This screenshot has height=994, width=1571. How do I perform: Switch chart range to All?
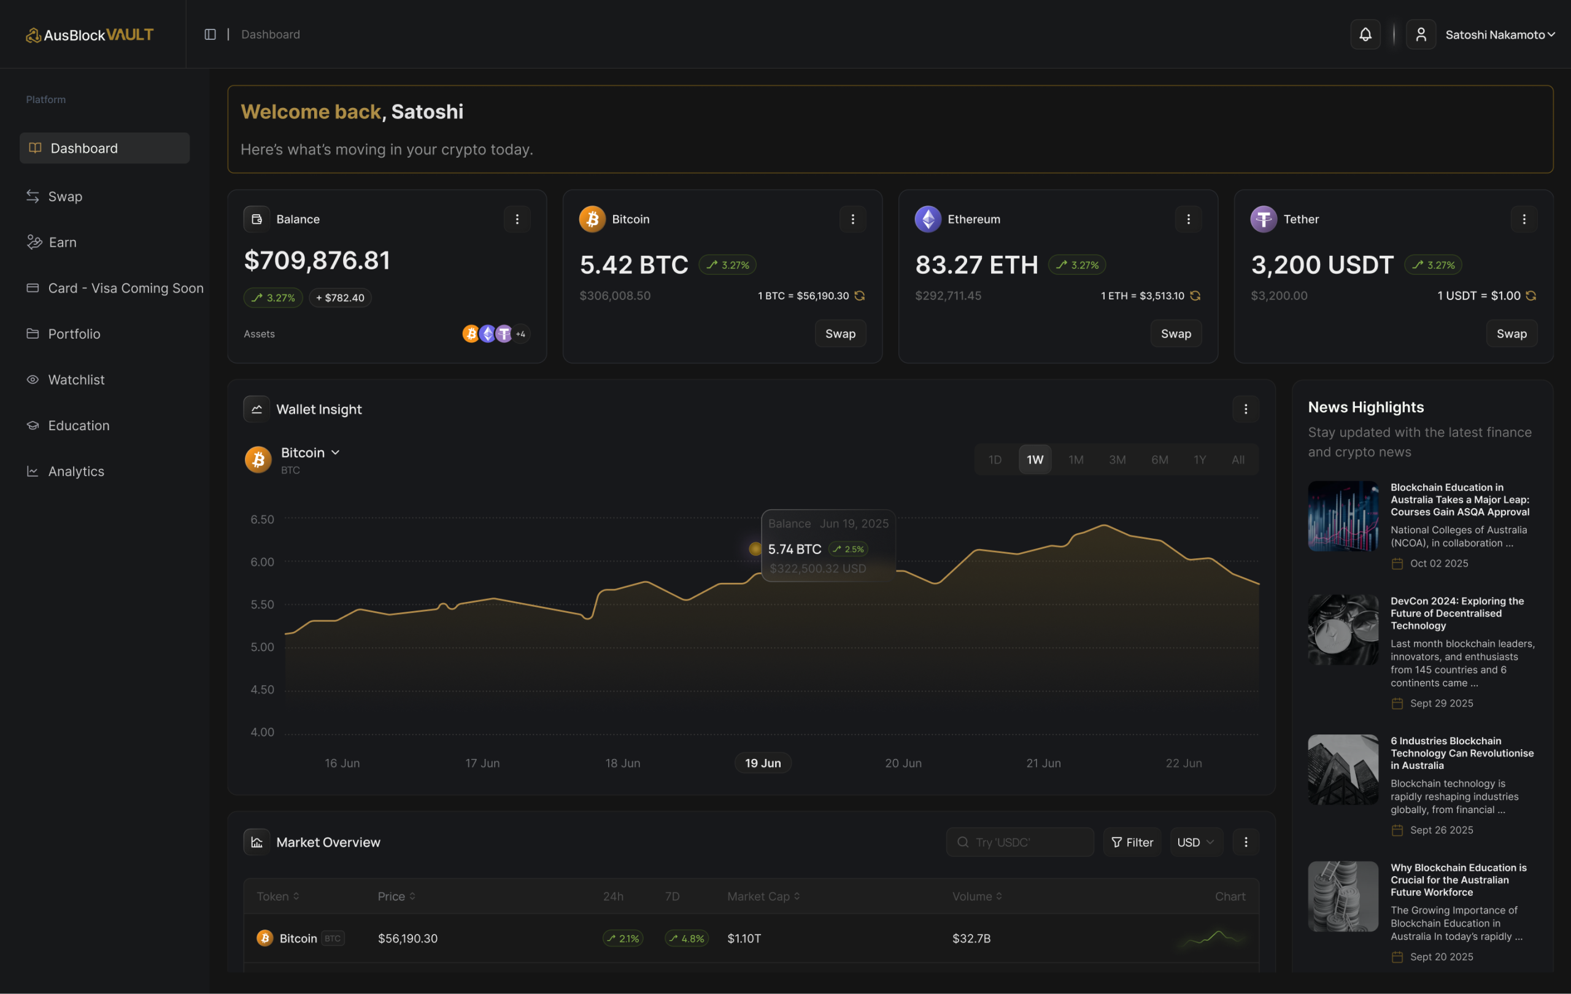[x=1238, y=460]
